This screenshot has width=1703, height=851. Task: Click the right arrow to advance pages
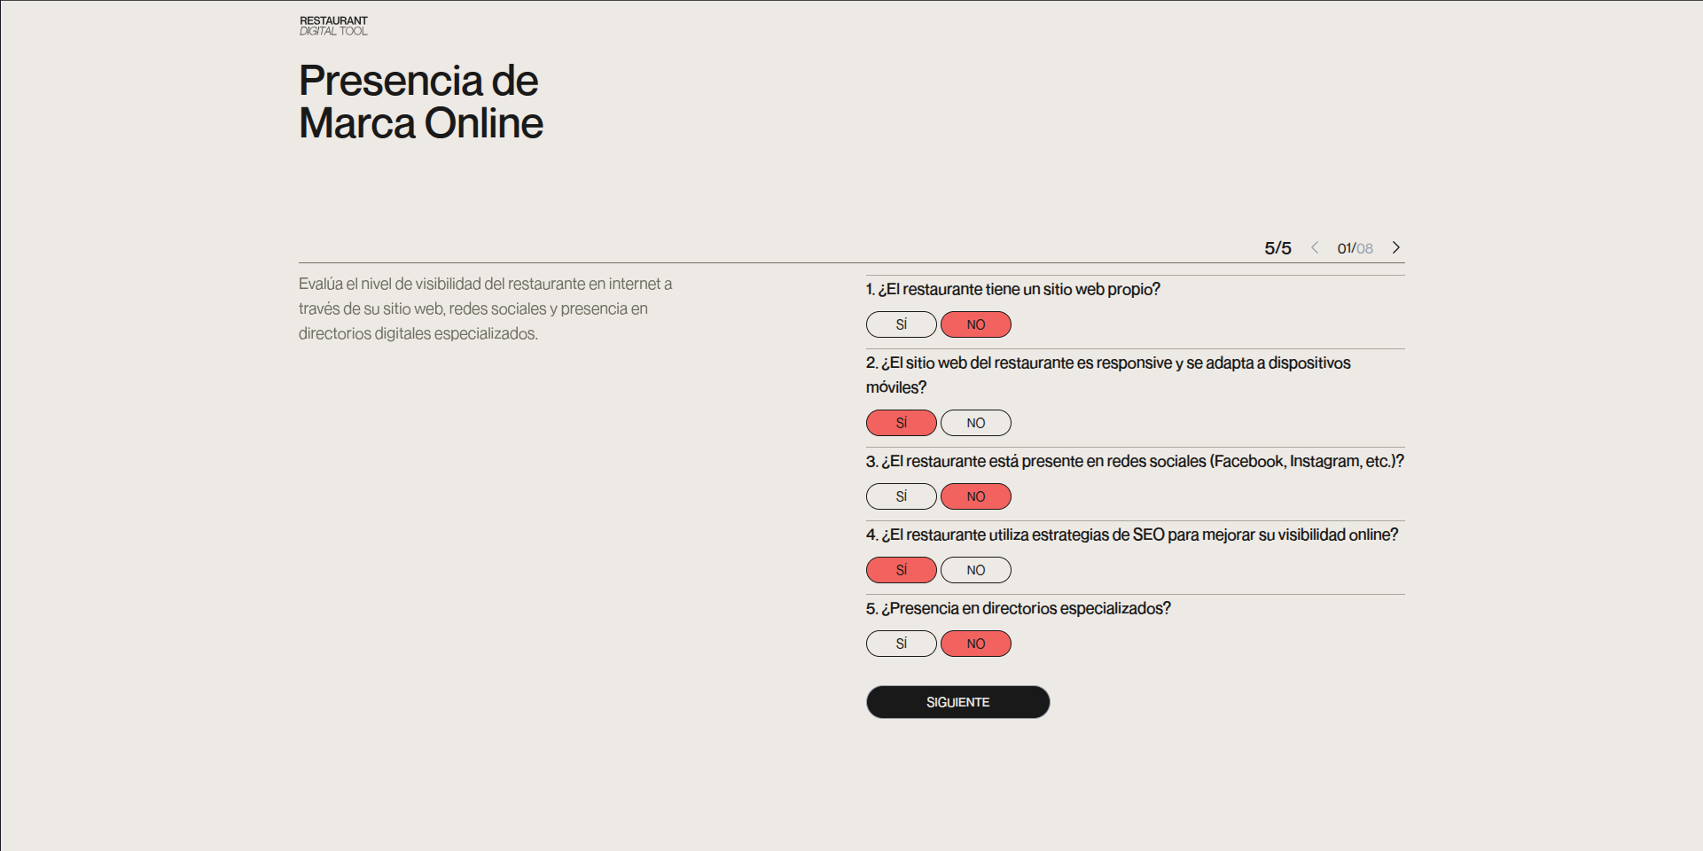pos(1395,248)
